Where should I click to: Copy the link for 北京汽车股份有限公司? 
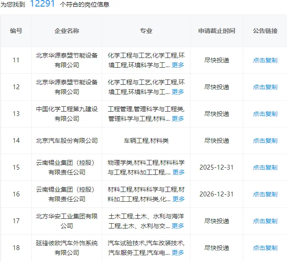pos(265,141)
